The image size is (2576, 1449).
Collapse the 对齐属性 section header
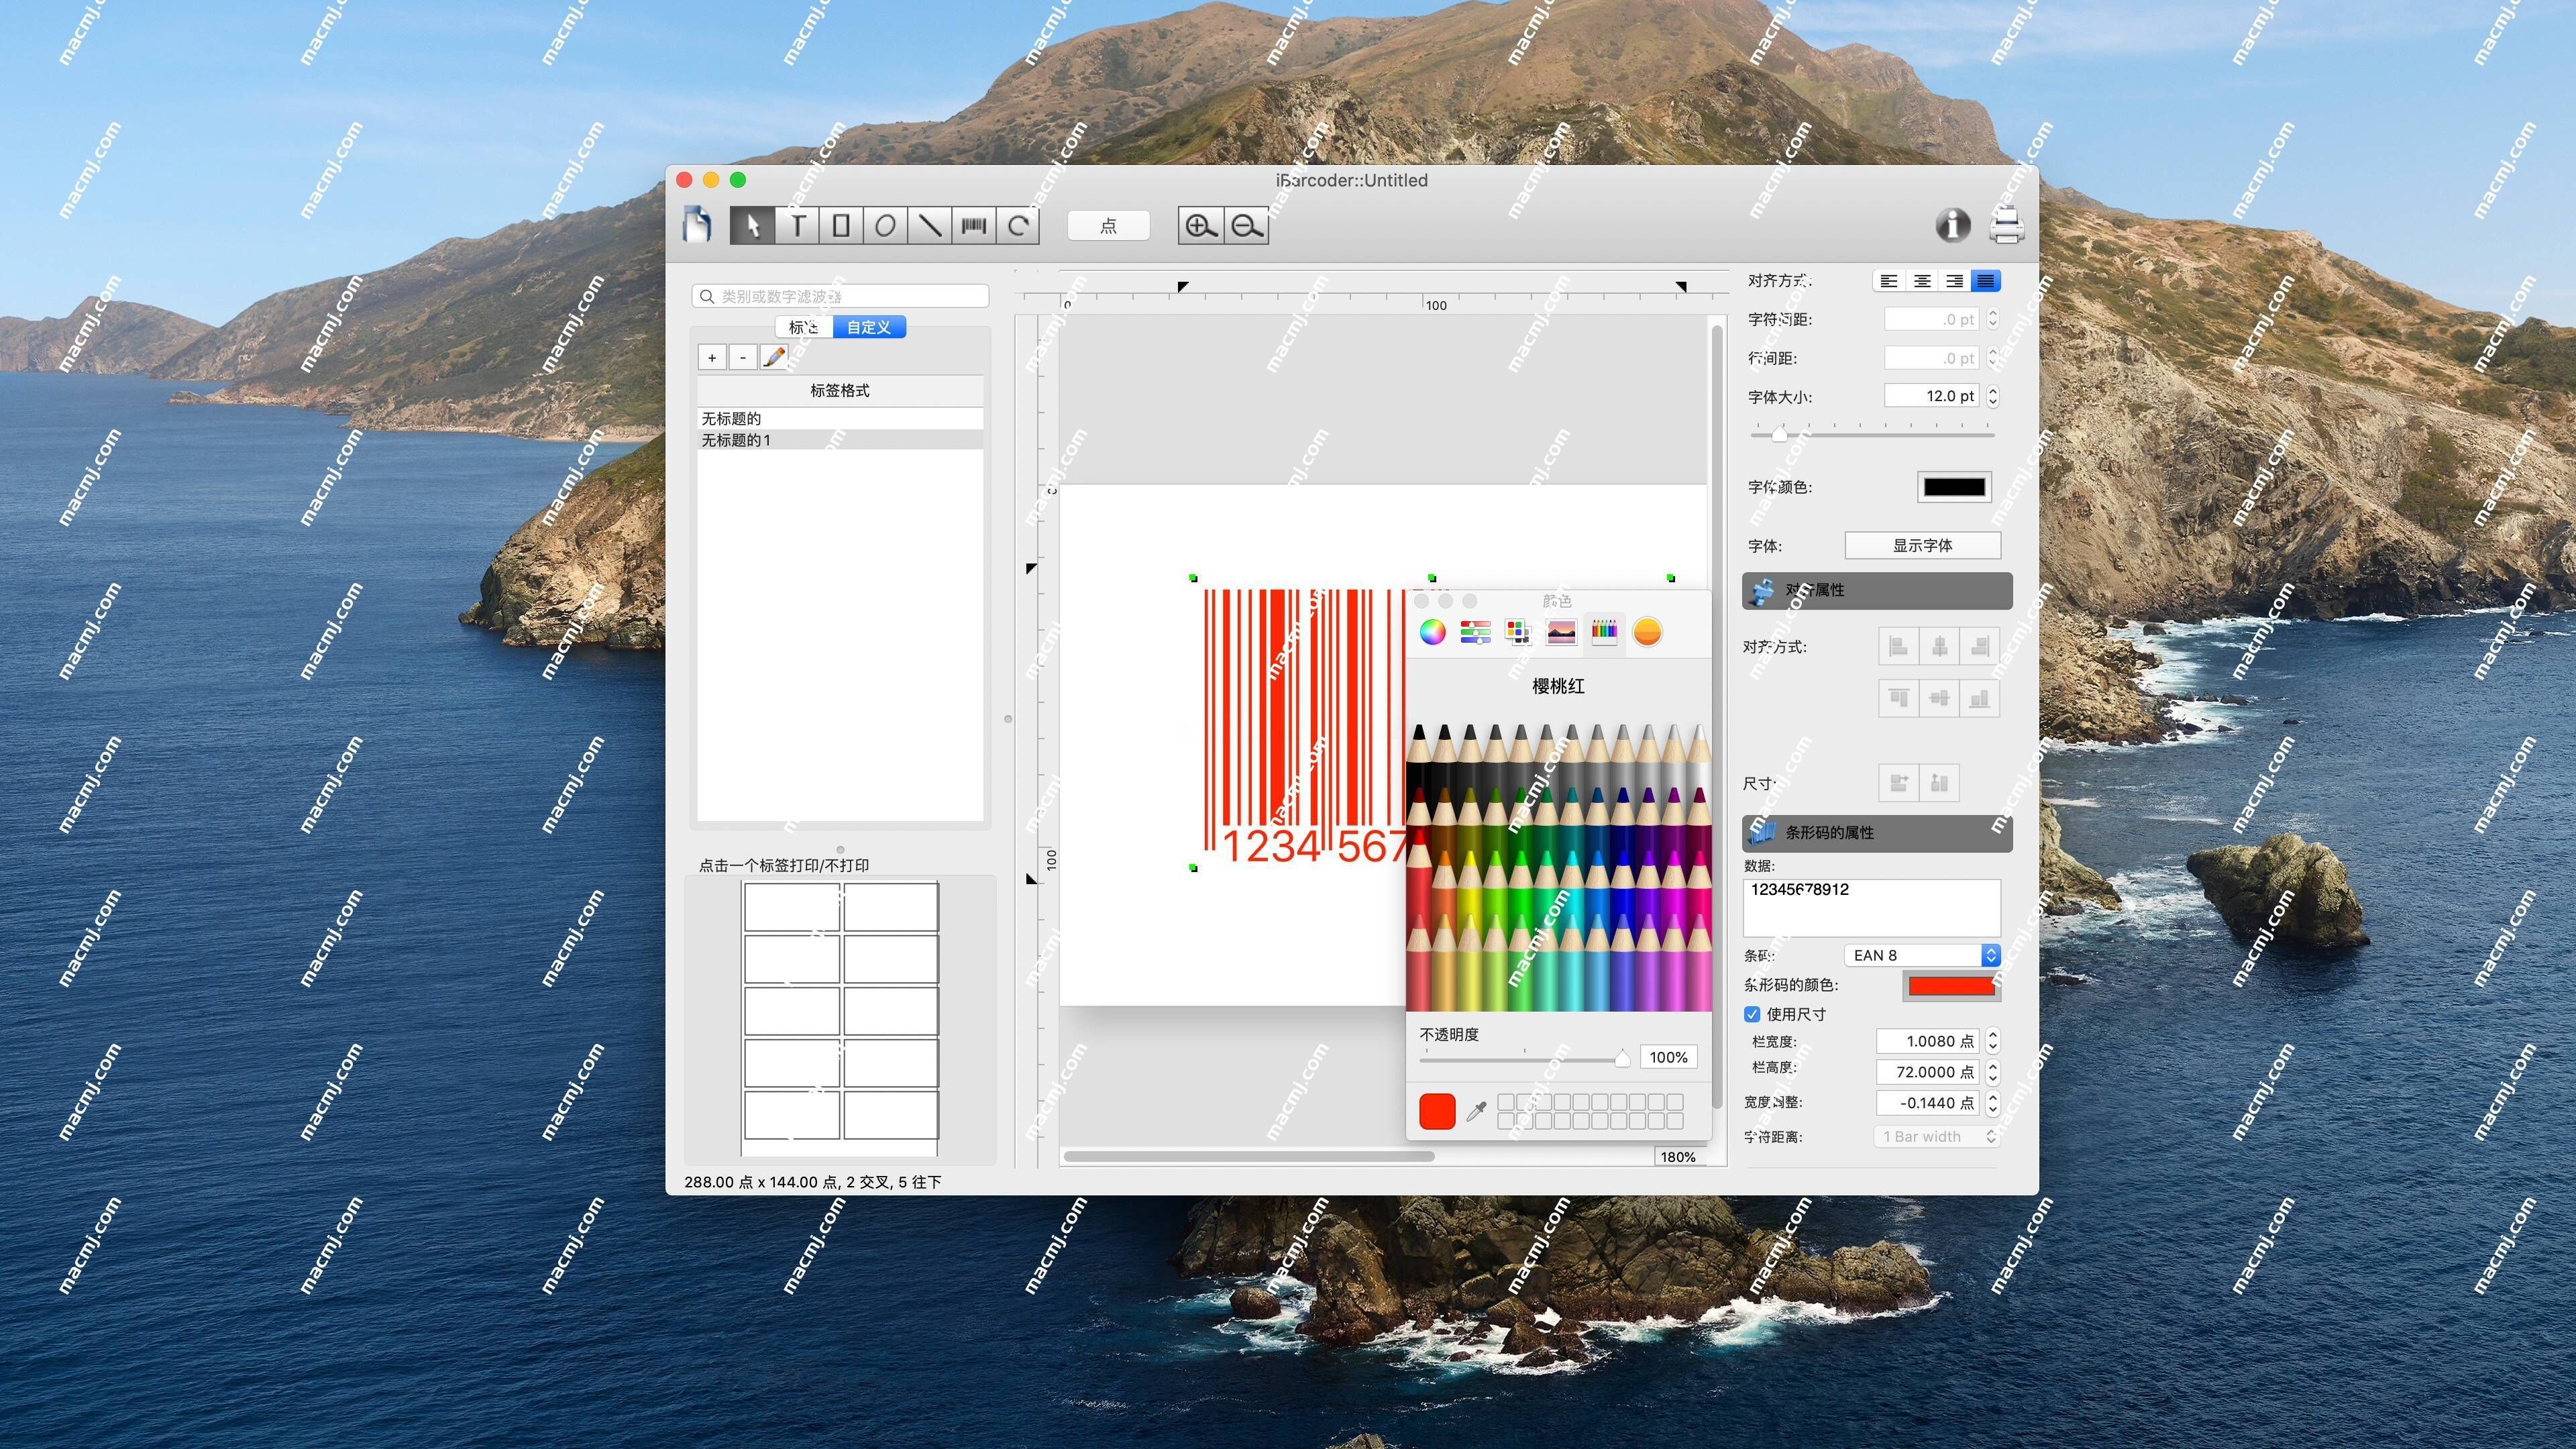[1877, 590]
